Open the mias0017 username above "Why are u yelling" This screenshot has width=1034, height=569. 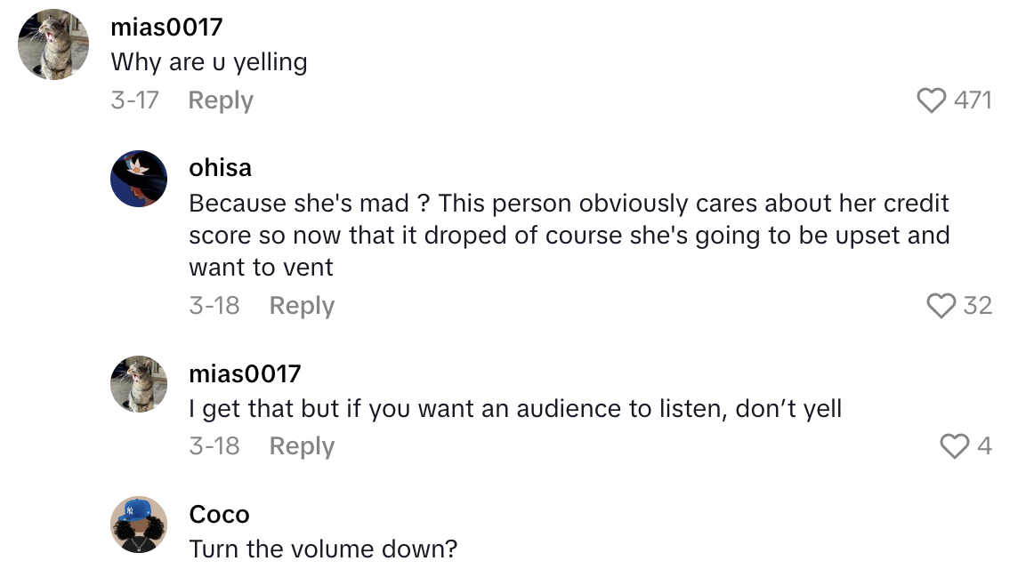click(x=166, y=28)
